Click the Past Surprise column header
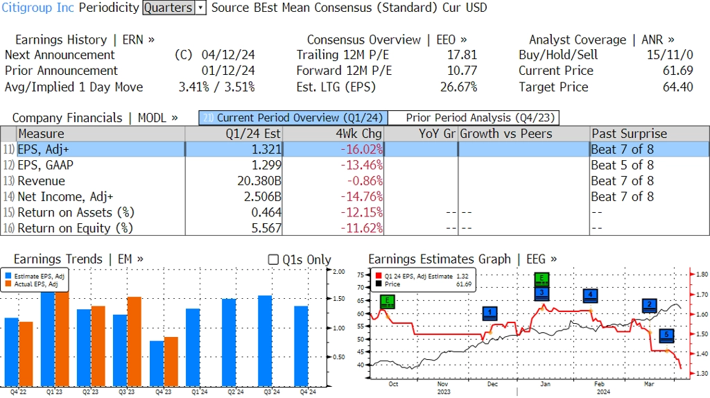This screenshot has width=710, height=398. click(649, 134)
